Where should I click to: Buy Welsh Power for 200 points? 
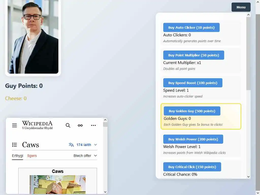pos(193,139)
